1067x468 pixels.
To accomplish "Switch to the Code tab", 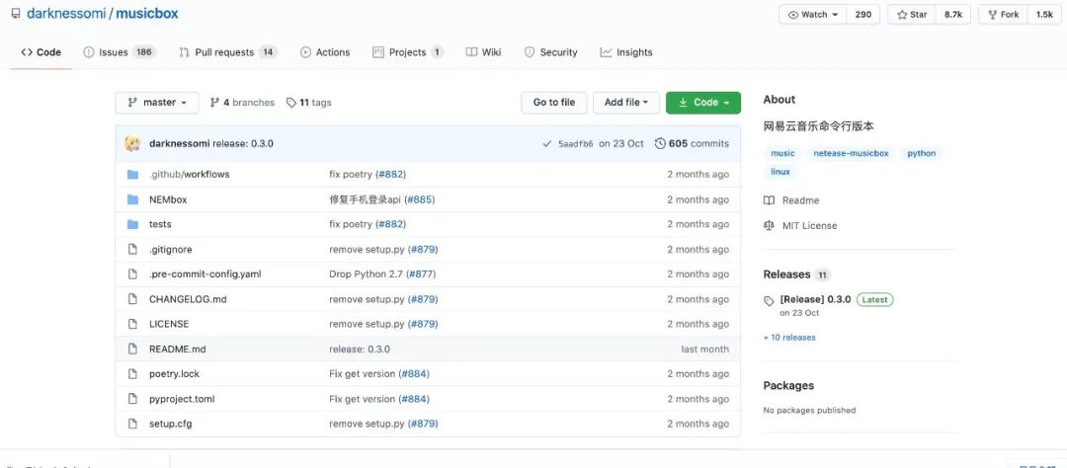I will (x=41, y=52).
